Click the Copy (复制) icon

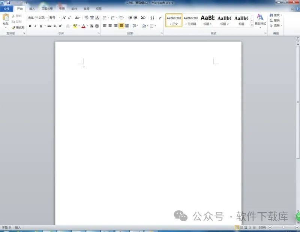13,22
